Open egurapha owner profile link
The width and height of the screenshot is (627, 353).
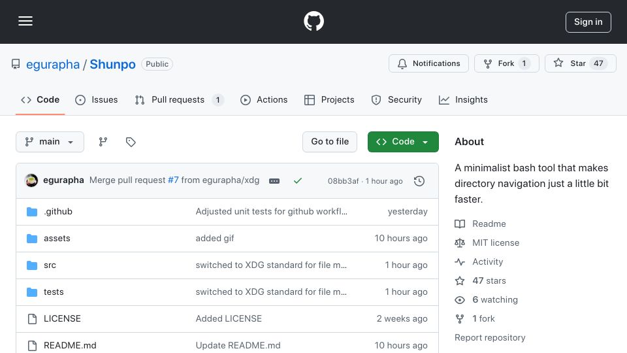[x=53, y=64]
